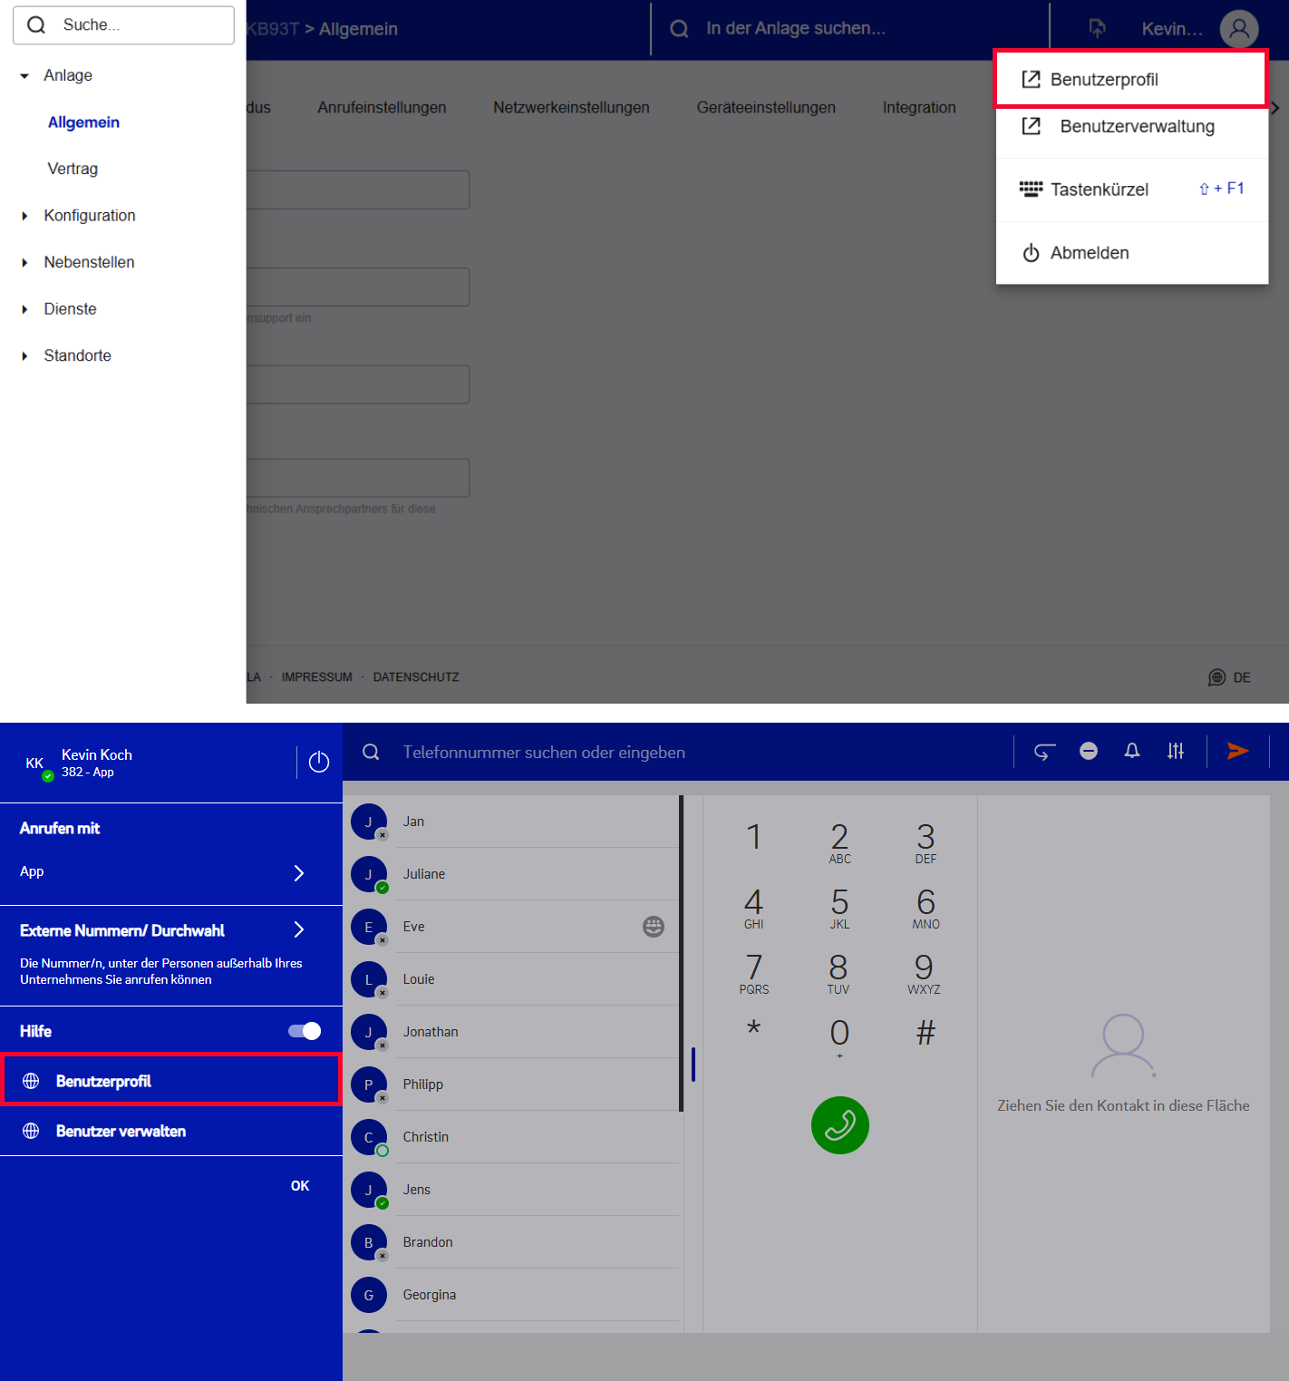Open the audio settings sliders icon
Screen dimensions: 1289x1381
pos(1176,751)
